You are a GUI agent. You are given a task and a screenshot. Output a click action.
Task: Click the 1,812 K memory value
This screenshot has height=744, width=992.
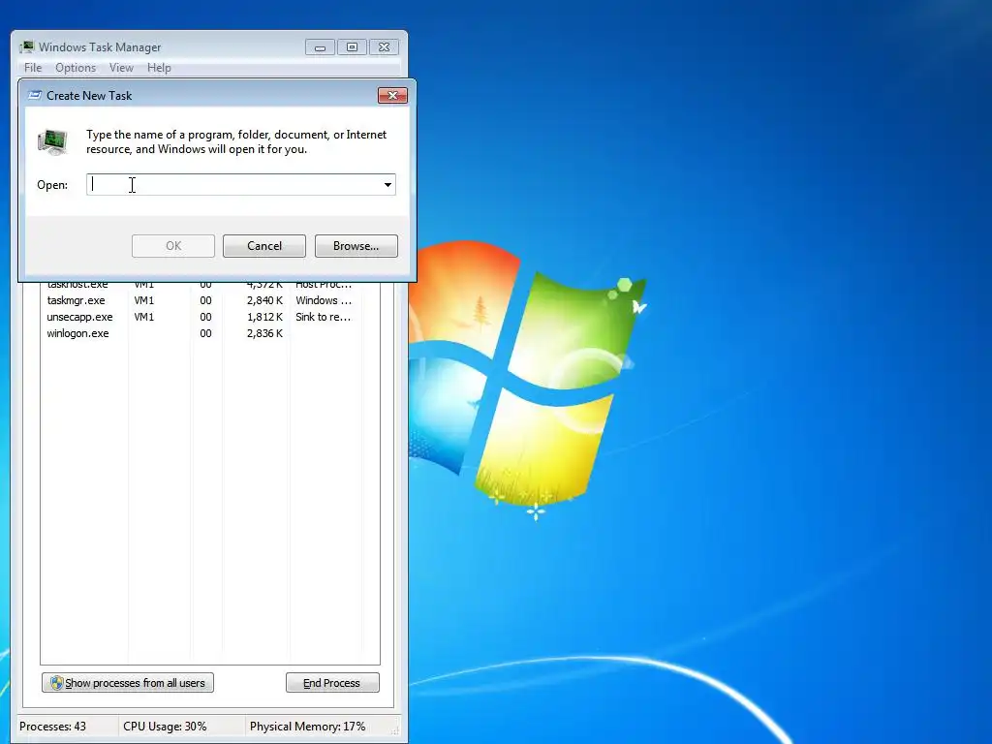pyautogui.click(x=264, y=317)
